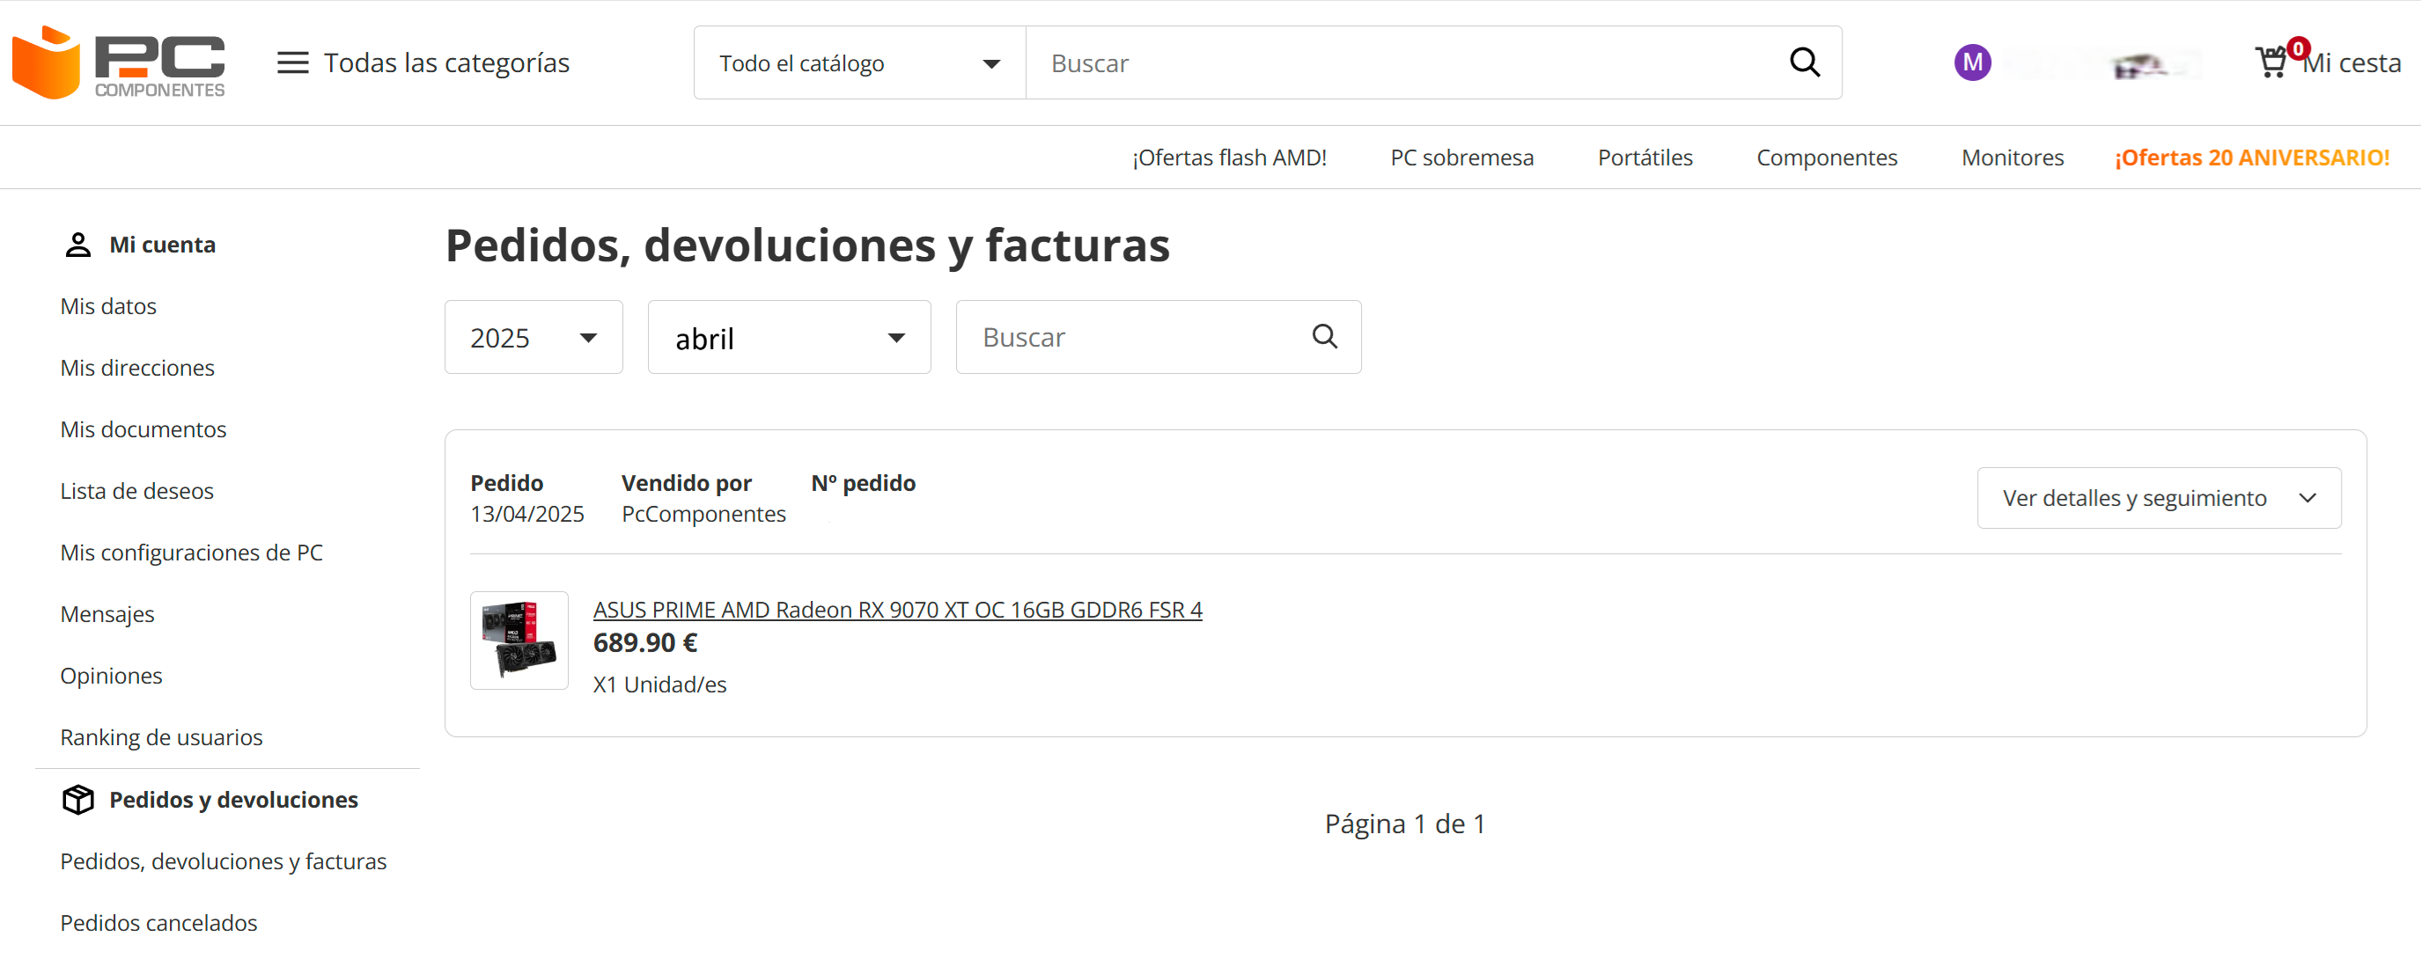Open the Componentes category

click(x=1826, y=157)
